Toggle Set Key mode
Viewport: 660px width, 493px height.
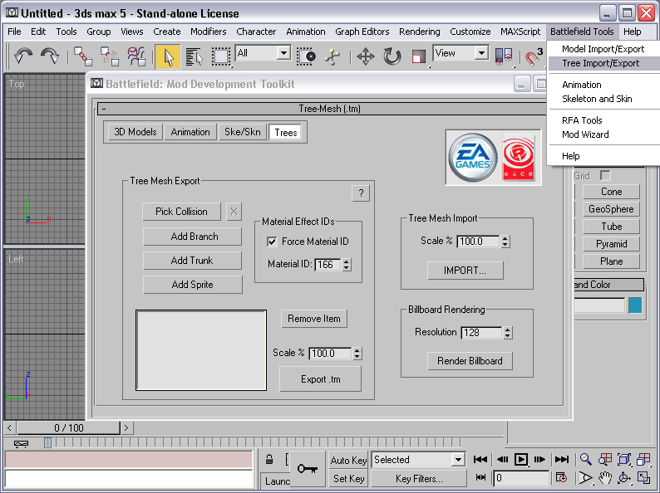coord(348,478)
